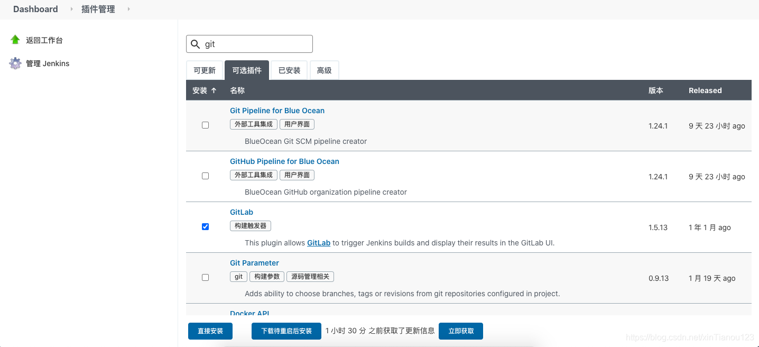This screenshot has width=759, height=347.
Task: Click 返回工作台 sidebar link
Action: [x=44, y=40]
